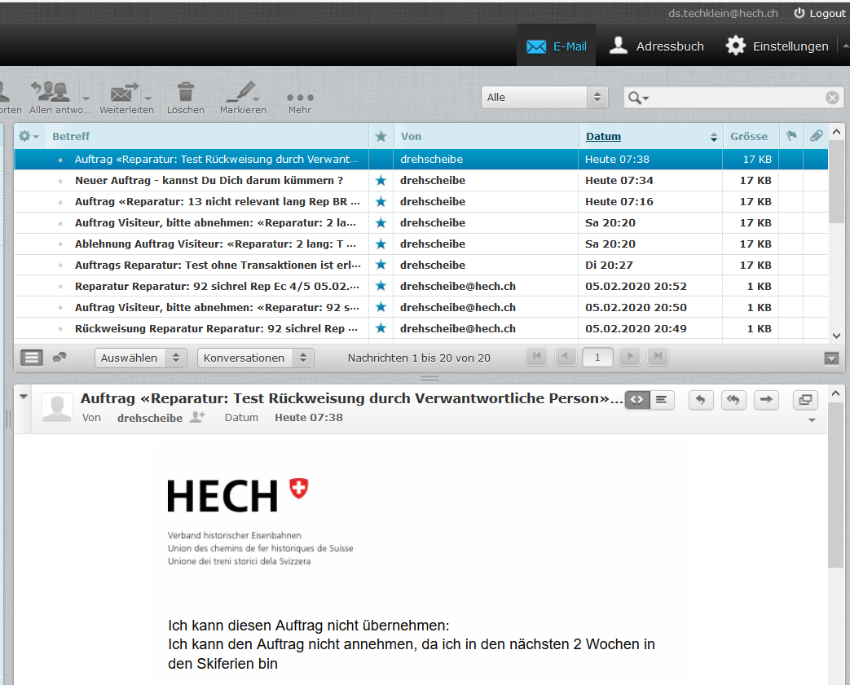Open the Adressbuch tab
Image resolution: width=850 pixels, height=685 pixels.
[x=657, y=46]
